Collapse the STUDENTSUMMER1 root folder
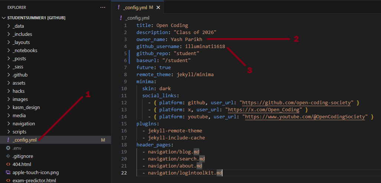381x183 pixels. [x=4, y=18]
